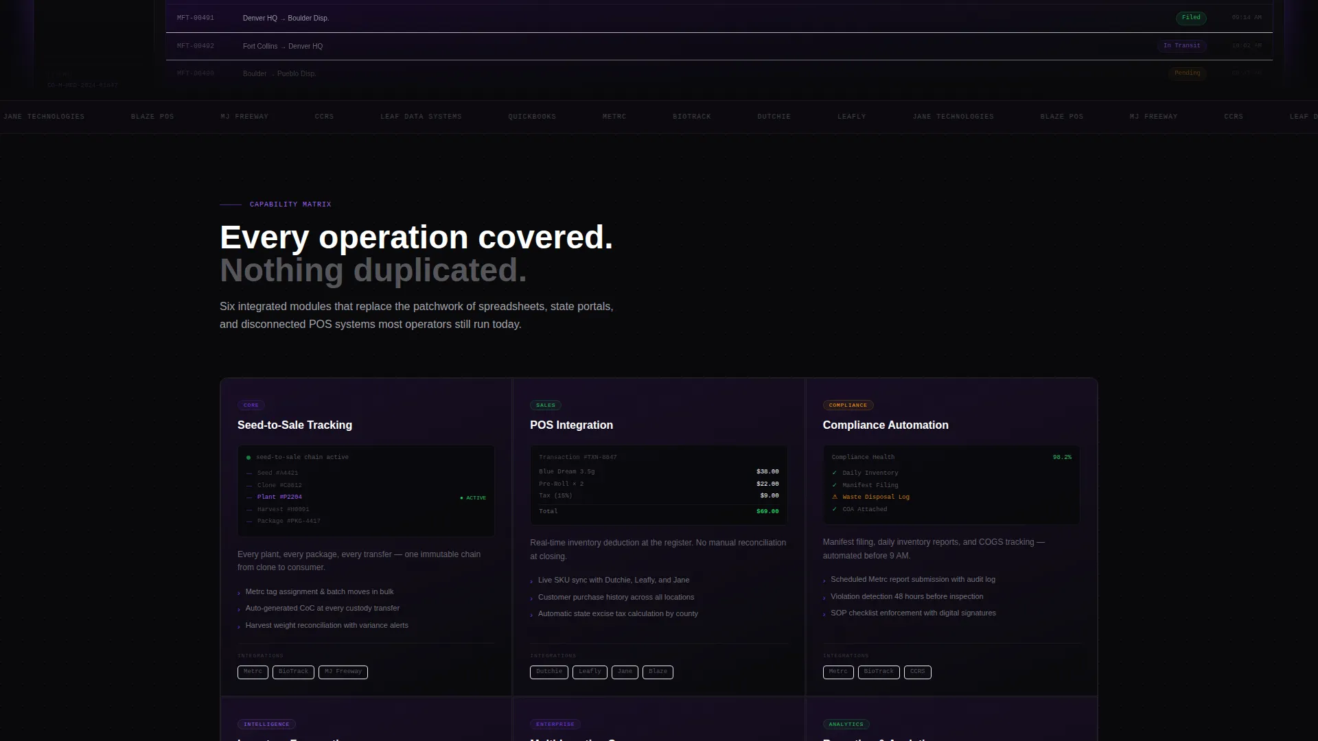The width and height of the screenshot is (1318, 741).
Task: Click the green seed-to-sale chain active dot
Action: pos(248,458)
